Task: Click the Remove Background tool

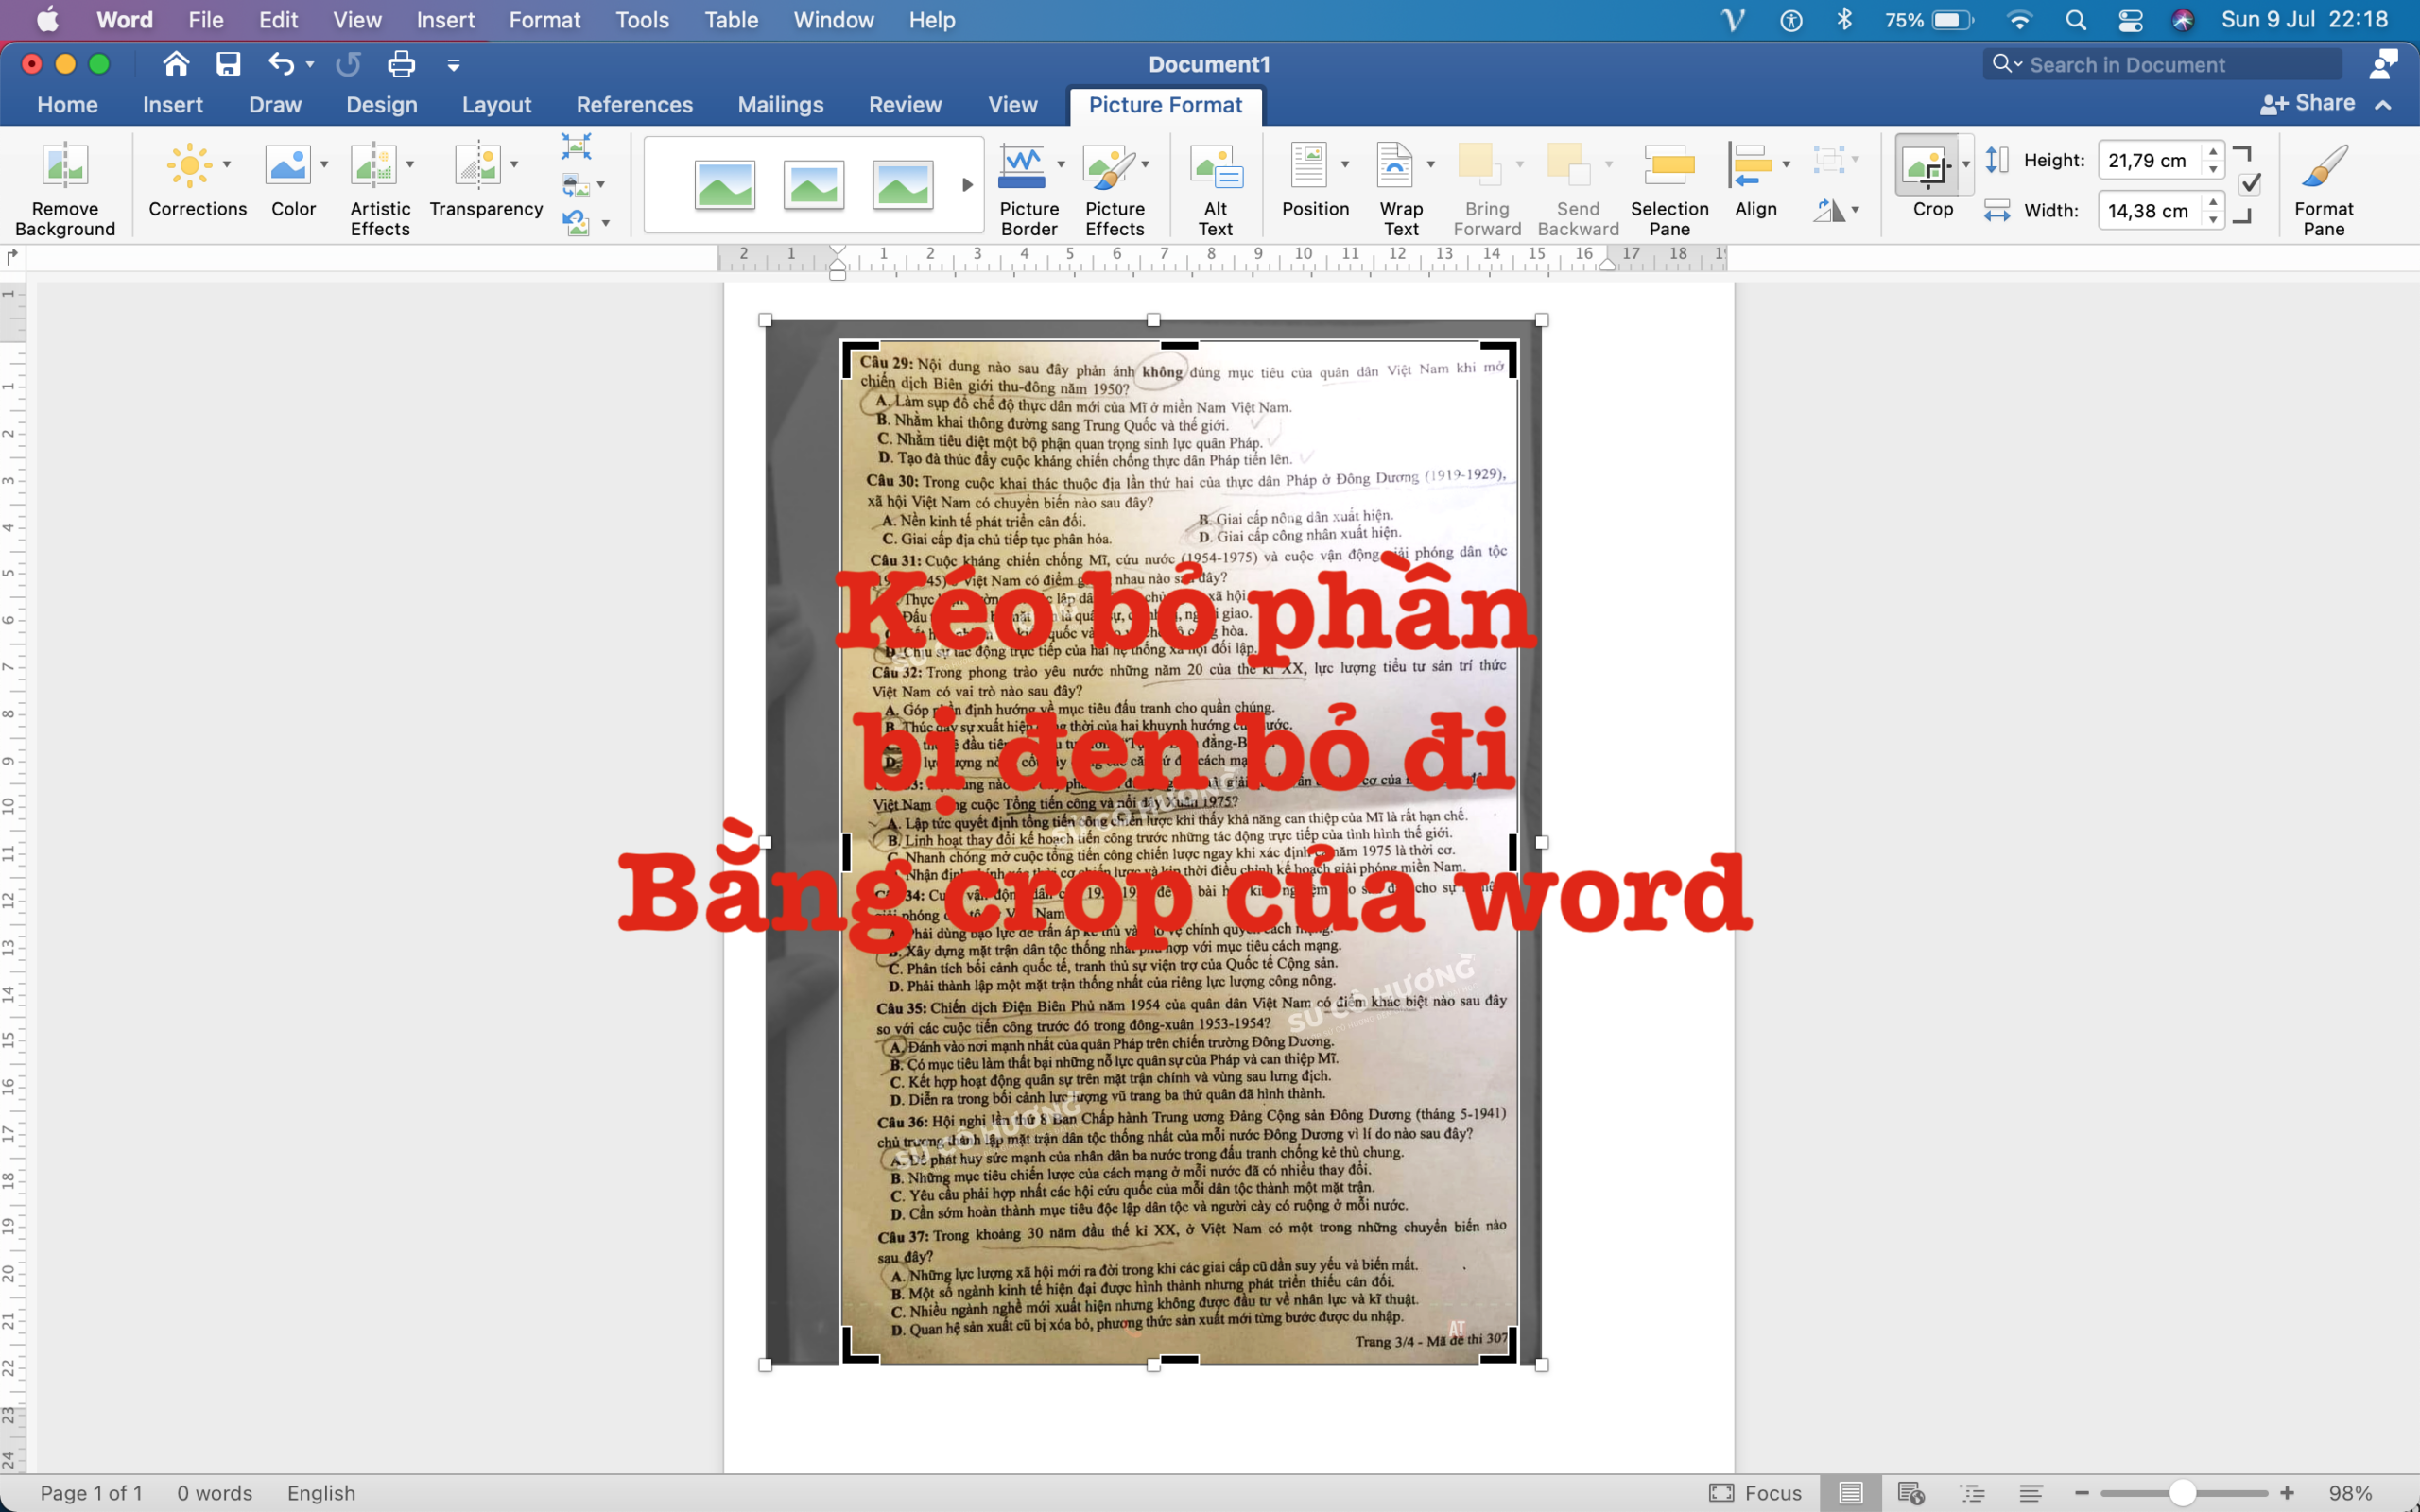Action: 65,188
